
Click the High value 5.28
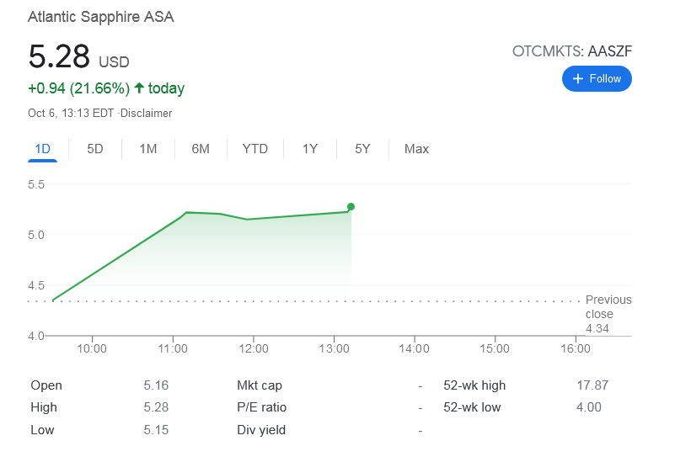156,407
